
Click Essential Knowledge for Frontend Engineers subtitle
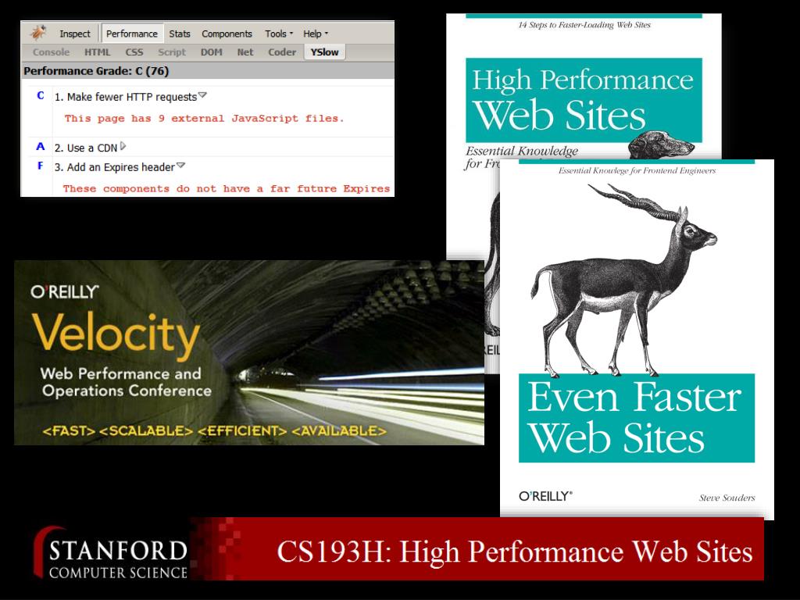[x=637, y=170]
